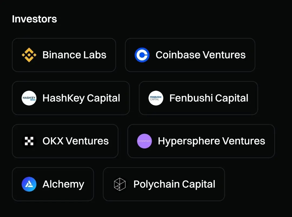The image size is (292, 217).
Task: Select the HashKey Capital card
Action: 71,98
